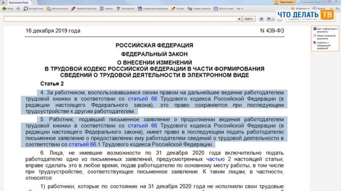Follow the статьей 66.1 link

click(84, 144)
